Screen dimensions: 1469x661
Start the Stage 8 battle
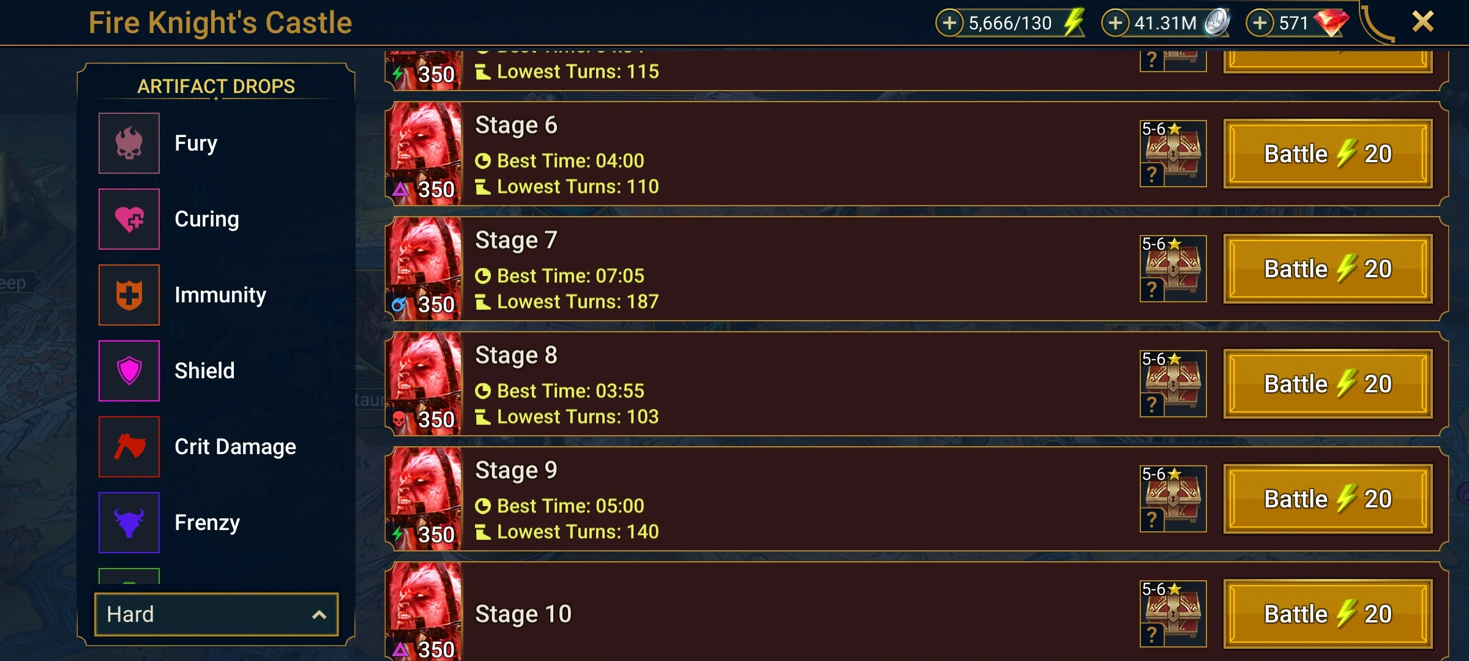pyautogui.click(x=1328, y=384)
